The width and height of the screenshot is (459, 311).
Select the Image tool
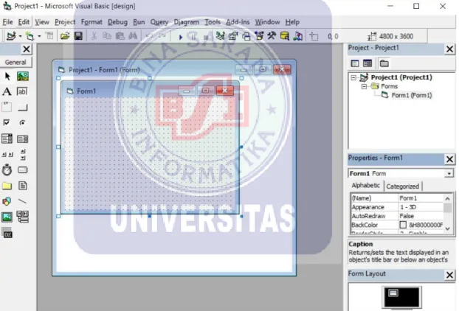click(7, 217)
